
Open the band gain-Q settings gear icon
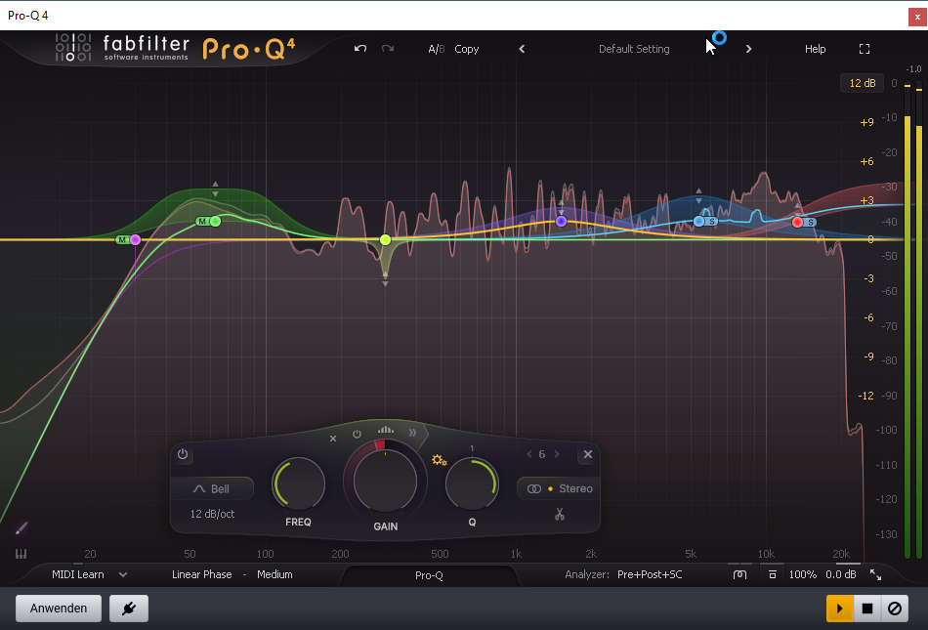click(440, 460)
